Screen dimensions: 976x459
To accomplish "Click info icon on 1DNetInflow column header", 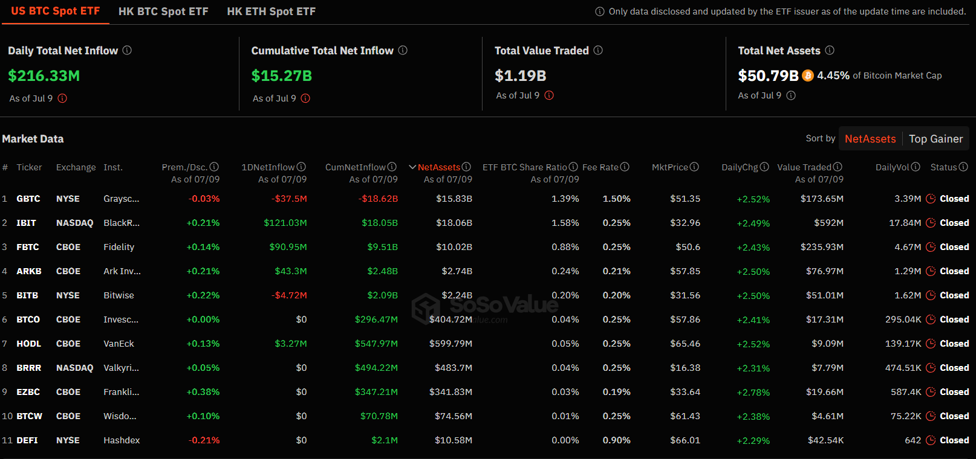I will (301, 167).
